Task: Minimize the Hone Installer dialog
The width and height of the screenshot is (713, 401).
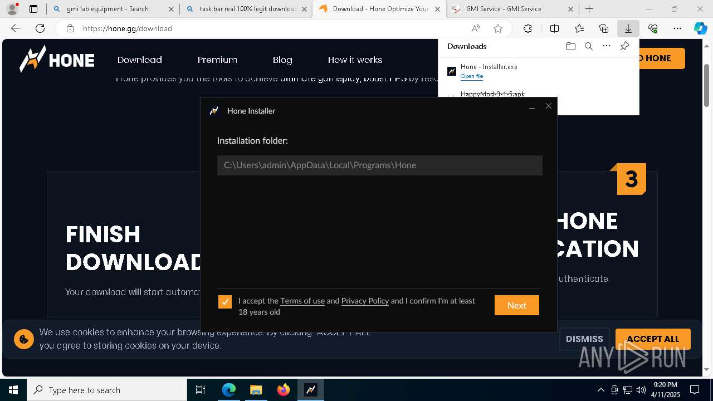Action: click(532, 107)
